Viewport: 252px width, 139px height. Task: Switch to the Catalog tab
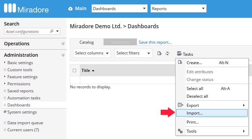(87, 42)
